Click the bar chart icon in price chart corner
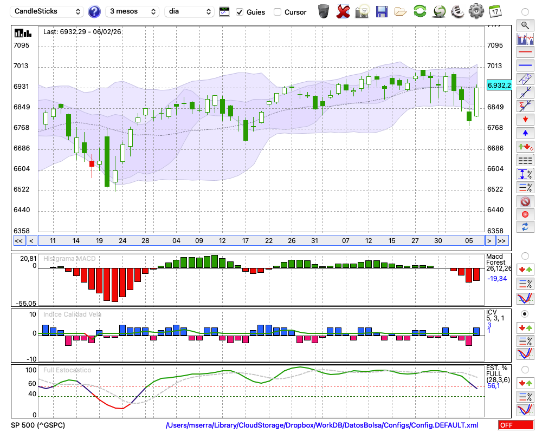The height and width of the screenshot is (433, 542). click(x=23, y=33)
